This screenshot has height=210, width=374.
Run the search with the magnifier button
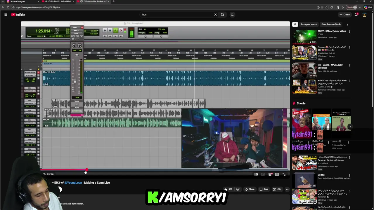pos(222,15)
